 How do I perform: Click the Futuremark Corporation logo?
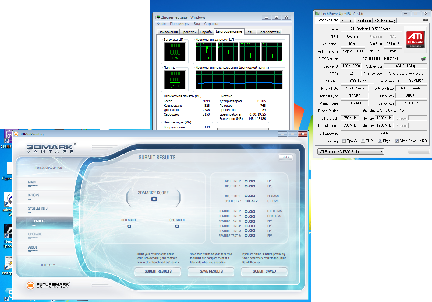tap(48, 285)
